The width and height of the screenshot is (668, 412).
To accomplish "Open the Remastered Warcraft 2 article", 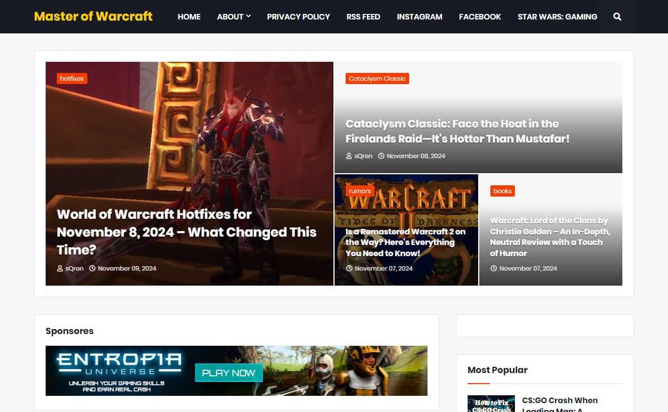I will [x=405, y=242].
